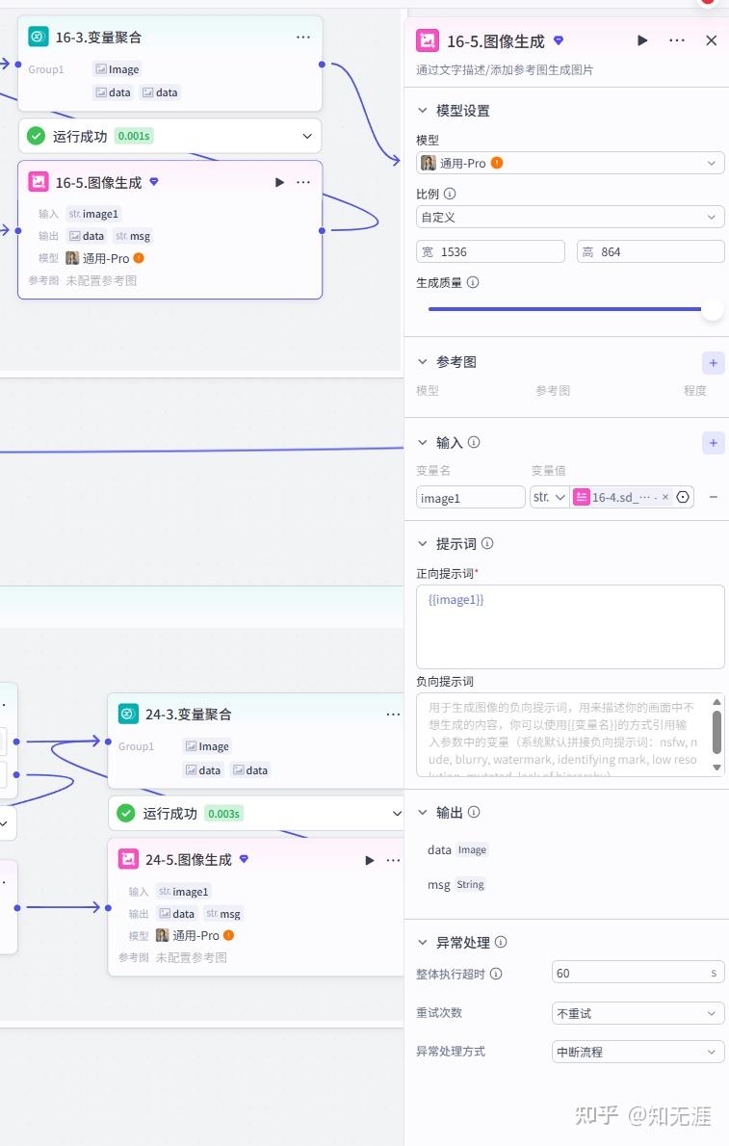This screenshot has height=1146, width=729.
Task: Click the negative prompt scrollbar
Action: tap(716, 732)
